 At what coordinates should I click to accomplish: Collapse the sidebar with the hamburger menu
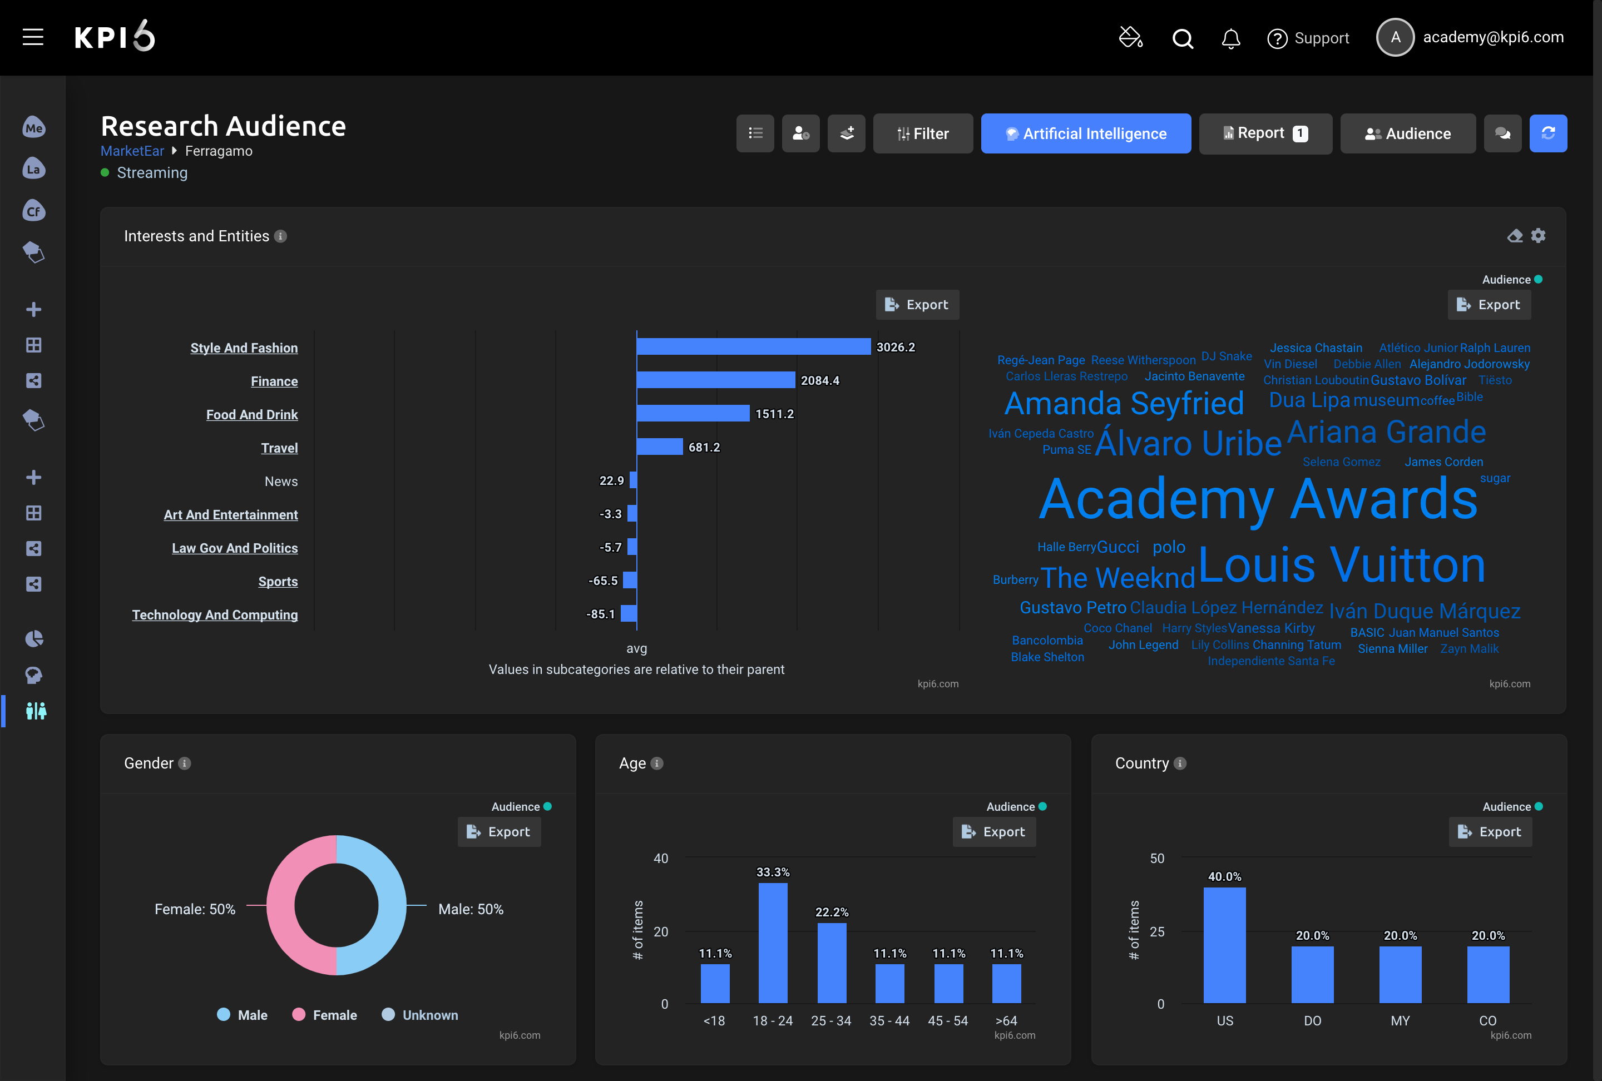[32, 37]
